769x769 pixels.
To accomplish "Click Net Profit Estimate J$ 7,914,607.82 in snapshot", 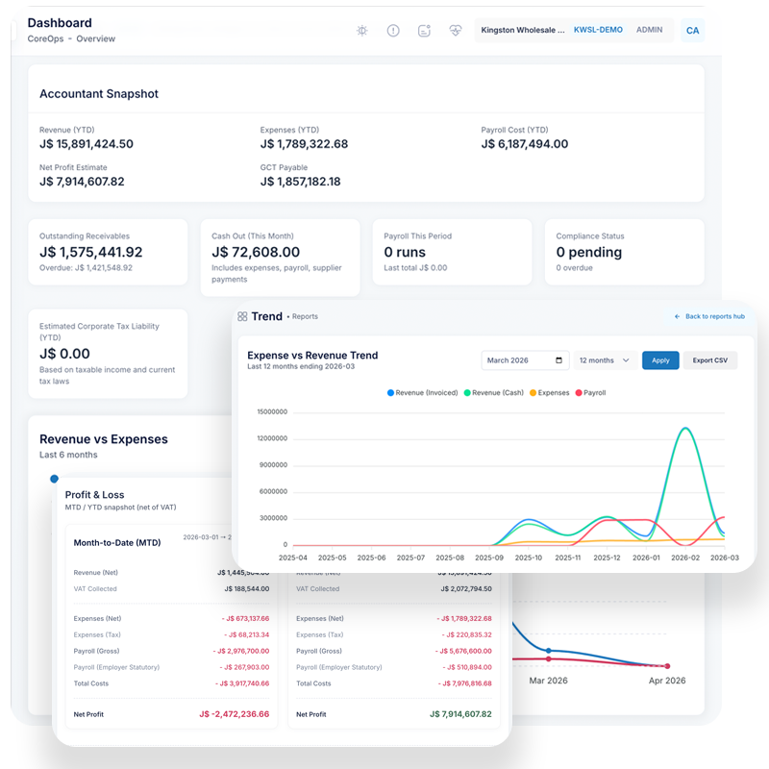I will 82,182.
